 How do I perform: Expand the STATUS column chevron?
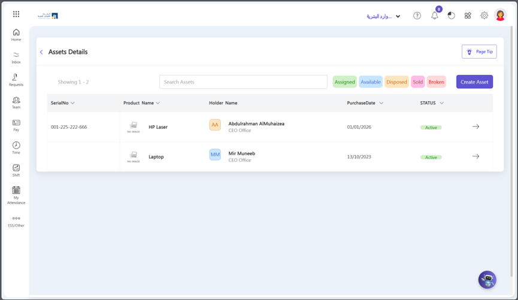point(442,103)
